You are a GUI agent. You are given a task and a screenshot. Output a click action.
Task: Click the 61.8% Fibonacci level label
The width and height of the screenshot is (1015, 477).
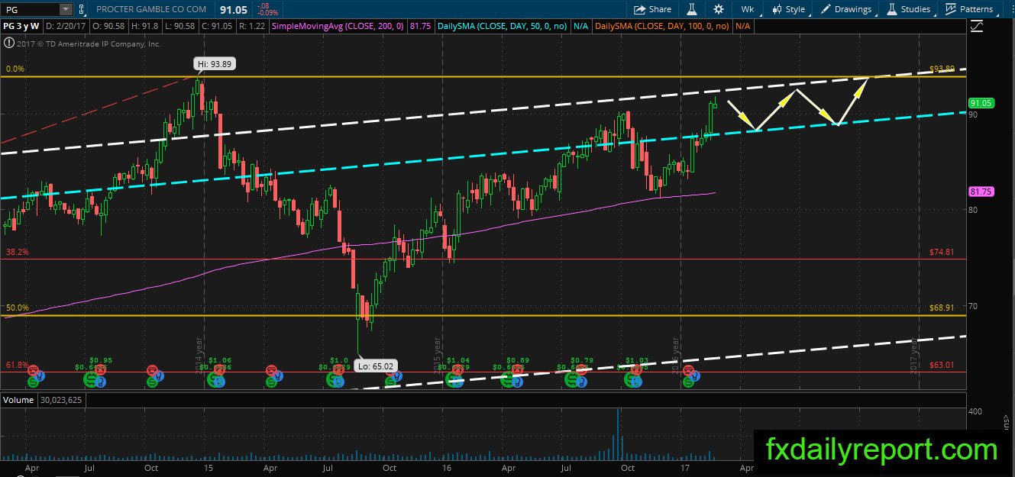pos(17,365)
